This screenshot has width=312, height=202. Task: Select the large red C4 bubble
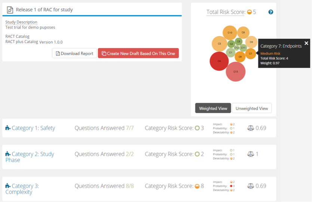(219, 61)
